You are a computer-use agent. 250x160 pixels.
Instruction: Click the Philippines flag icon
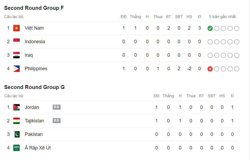(16, 69)
